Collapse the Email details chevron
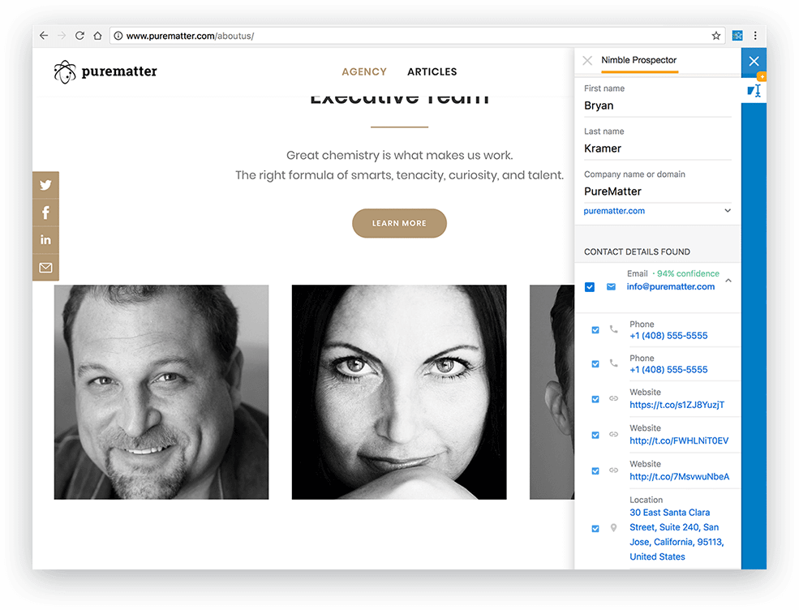The width and height of the screenshot is (799, 610). point(728,281)
